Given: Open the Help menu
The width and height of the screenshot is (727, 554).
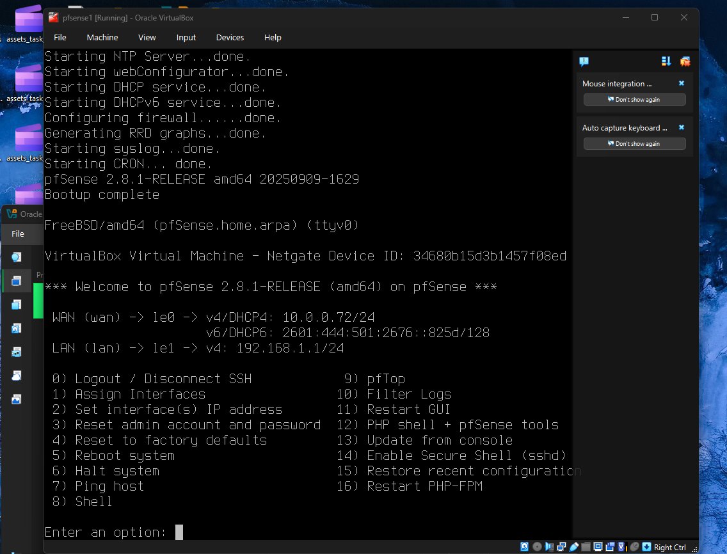Looking at the screenshot, I should (x=273, y=38).
